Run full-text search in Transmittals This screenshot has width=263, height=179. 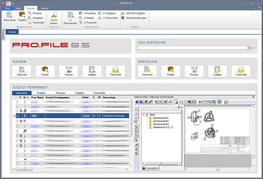[108, 18]
